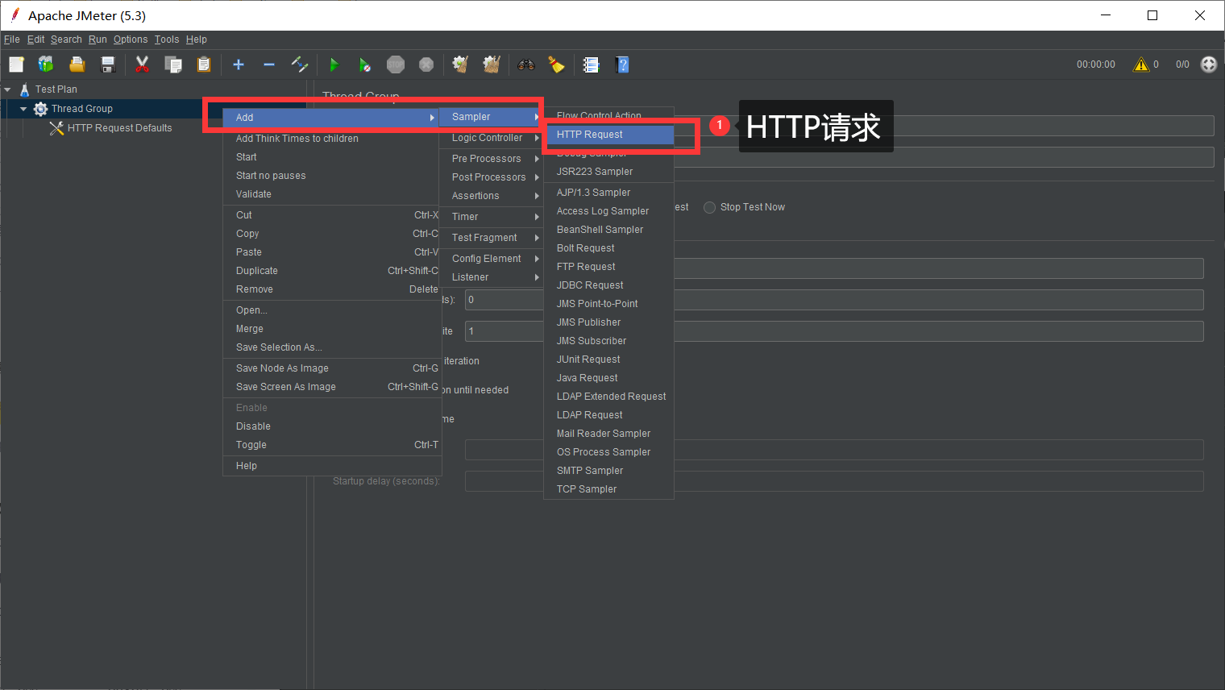Open the File menu
Viewport: 1225px width, 690px height.
(x=12, y=39)
